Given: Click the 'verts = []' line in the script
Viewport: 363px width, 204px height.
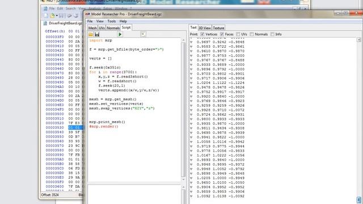Looking at the screenshot, I should tap(100, 58).
